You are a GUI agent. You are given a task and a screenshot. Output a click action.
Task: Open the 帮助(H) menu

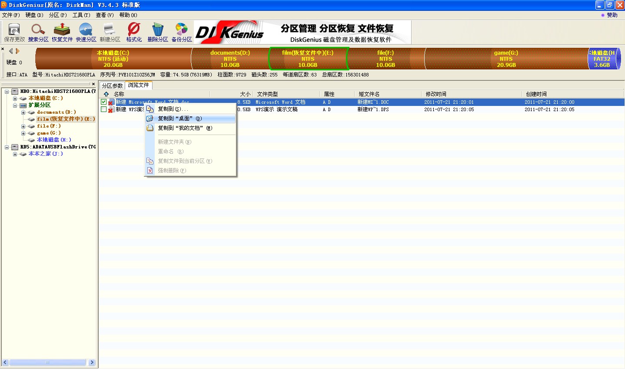click(x=128, y=15)
